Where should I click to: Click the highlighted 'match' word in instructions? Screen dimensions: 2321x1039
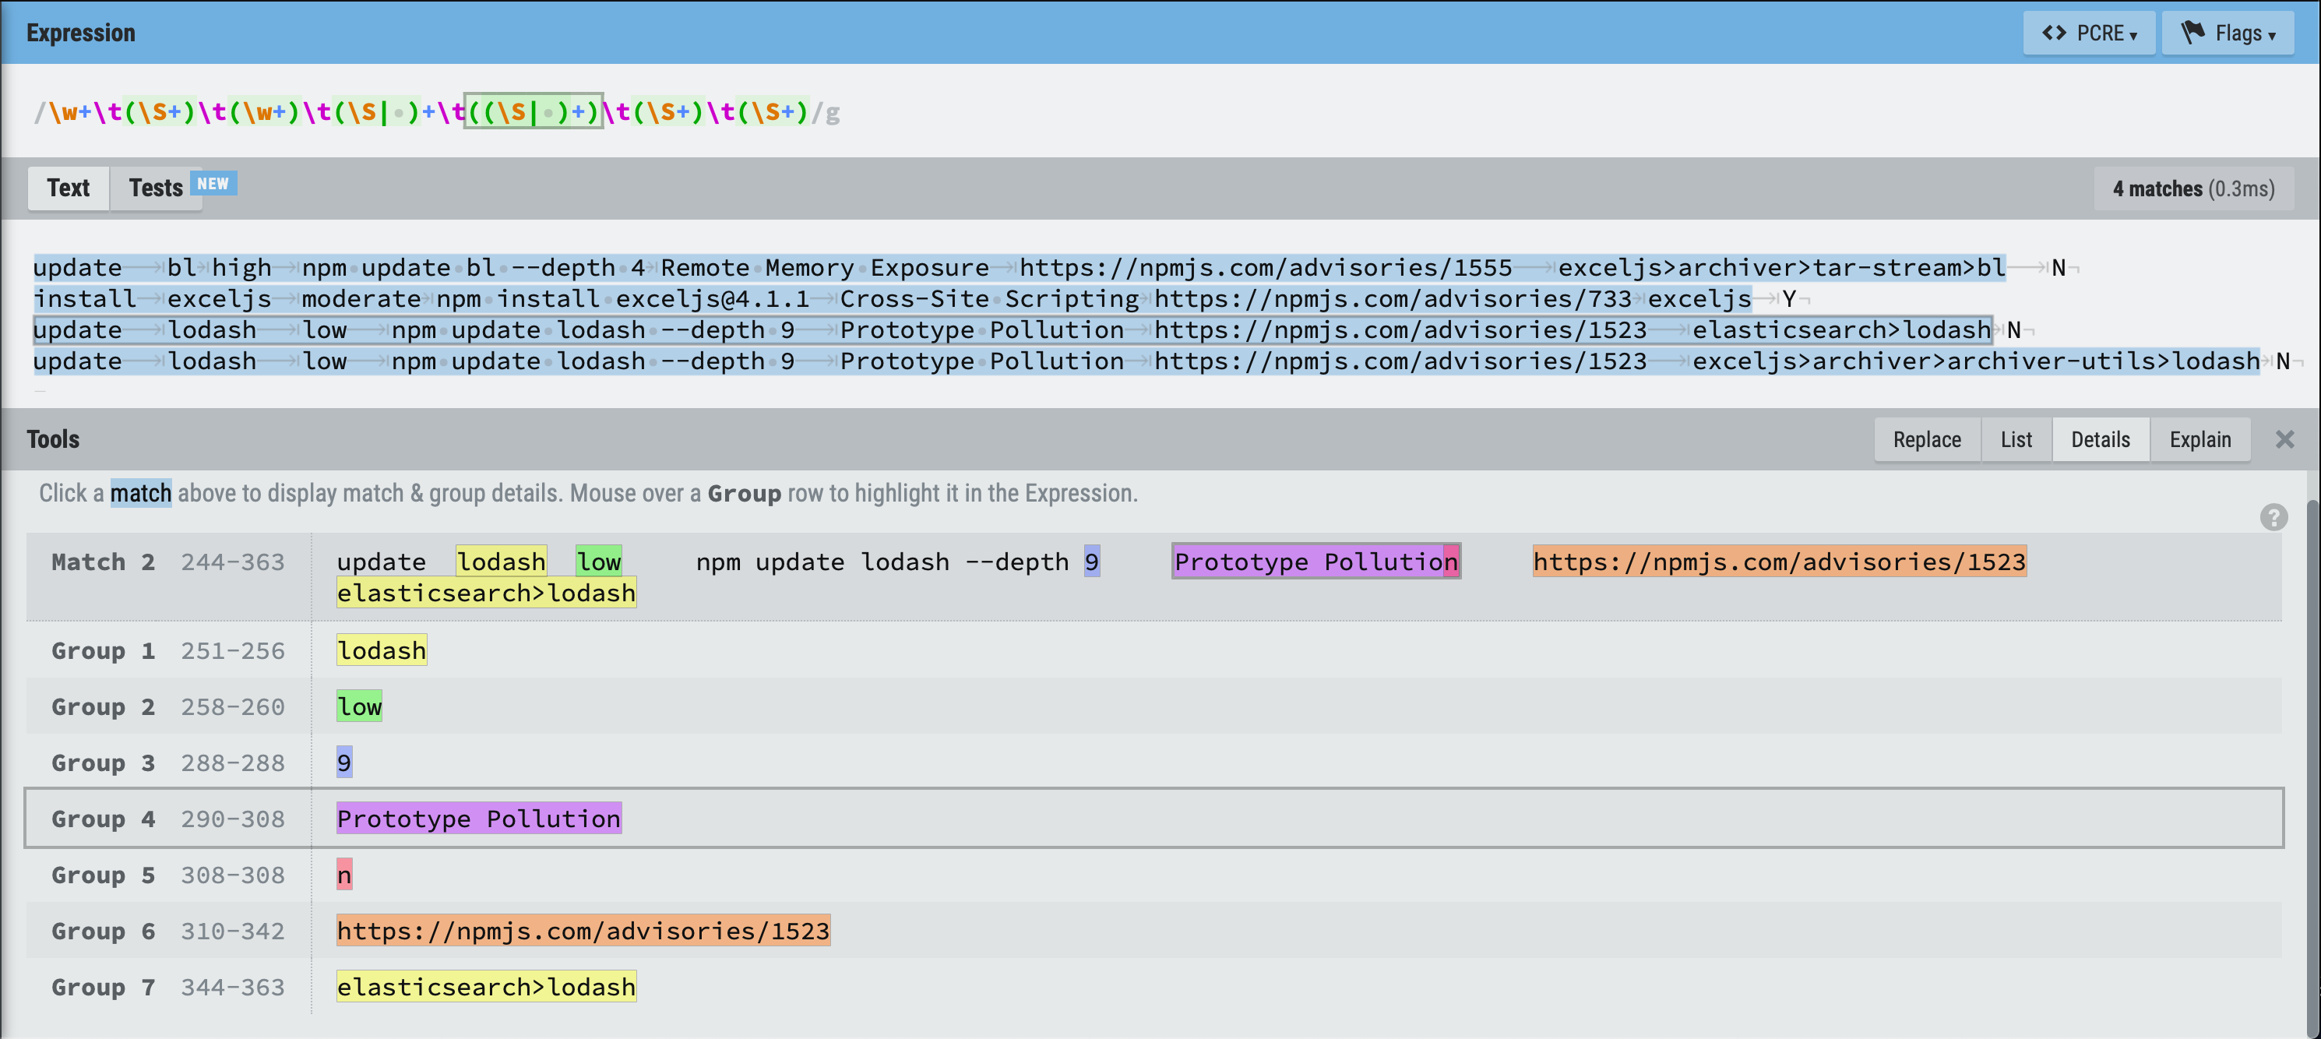coord(140,494)
